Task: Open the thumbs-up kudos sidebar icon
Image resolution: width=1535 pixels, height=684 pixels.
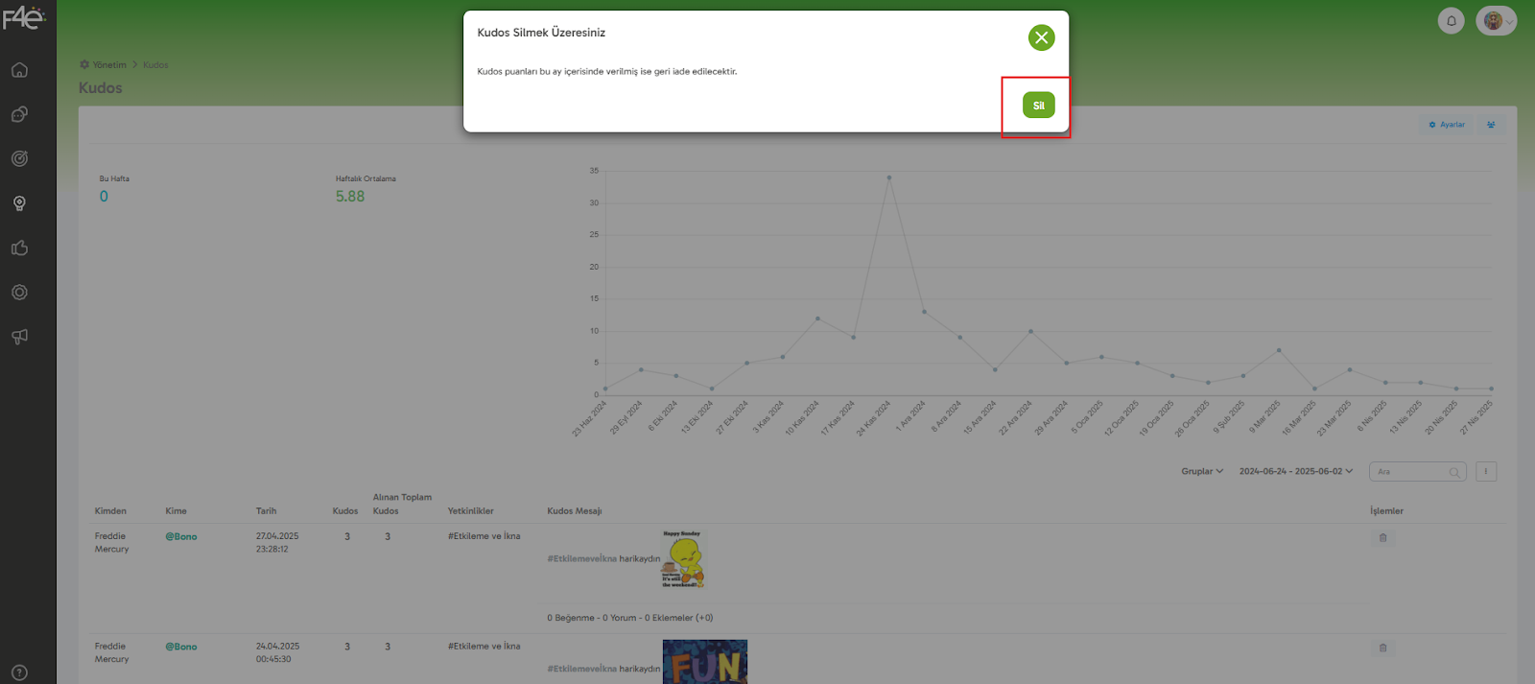Action: click(19, 248)
